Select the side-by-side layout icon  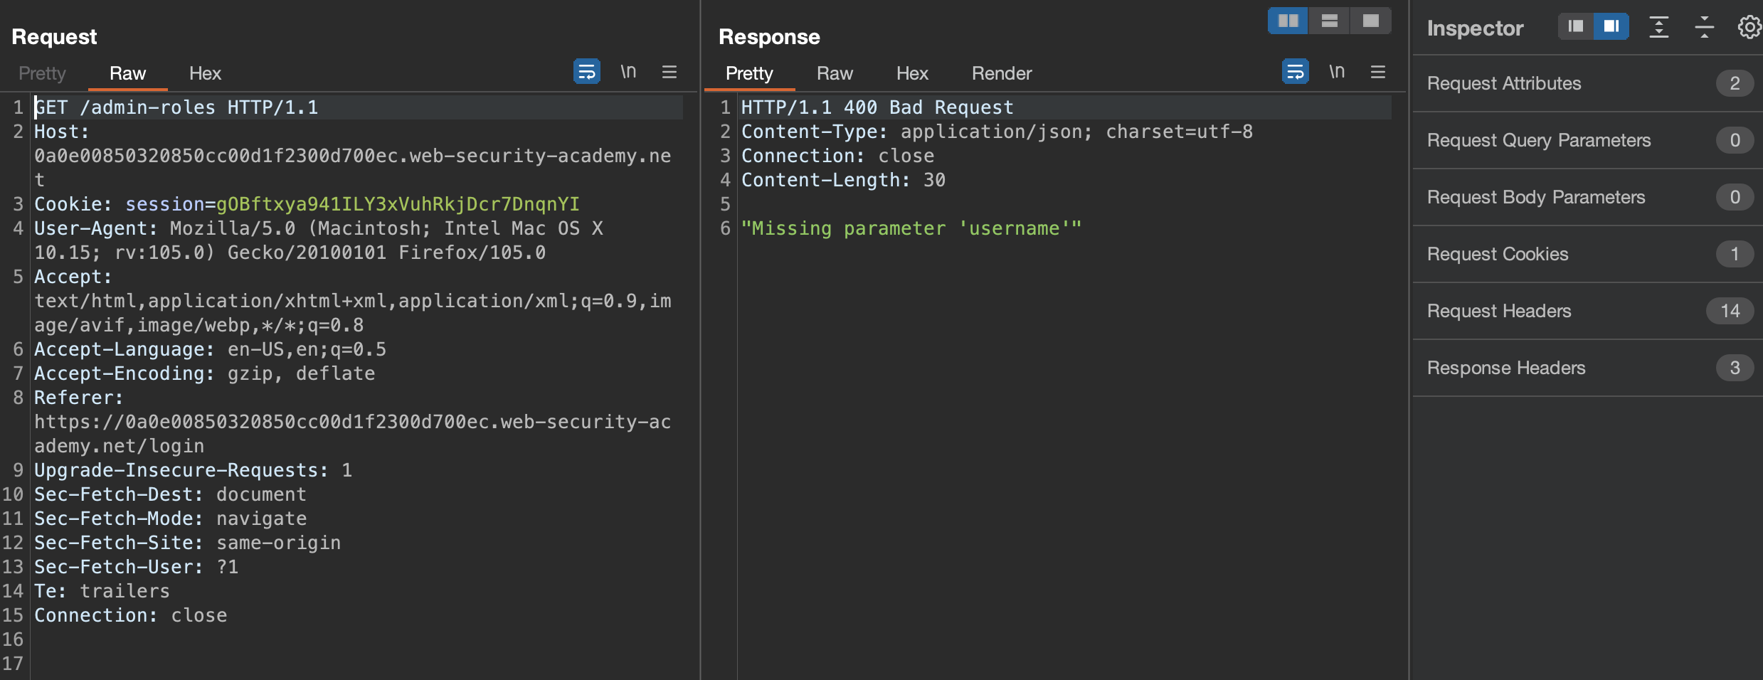(x=1288, y=21)
